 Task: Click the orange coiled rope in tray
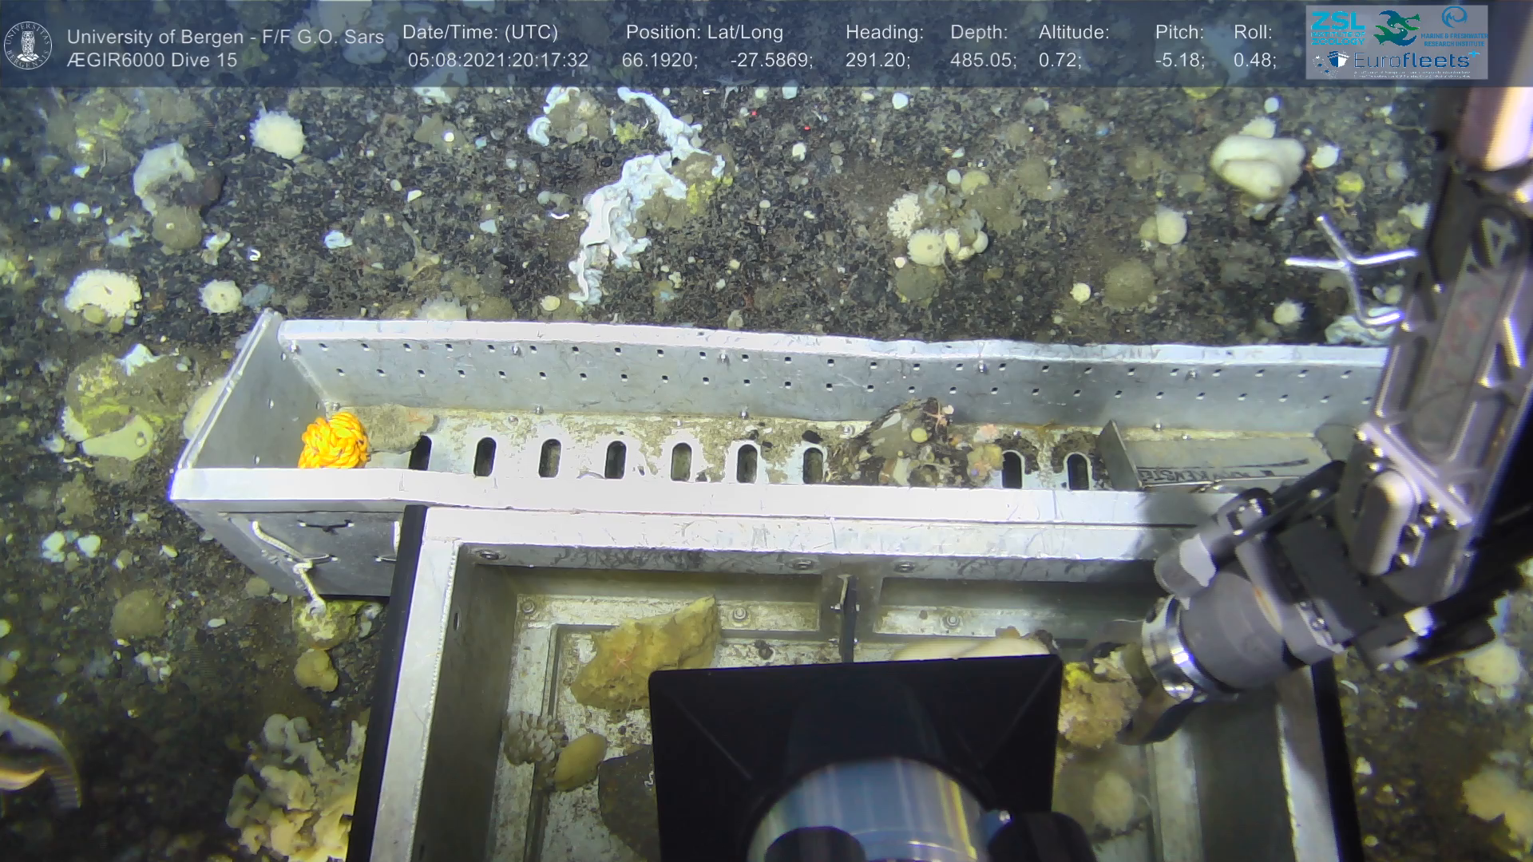[334, 441]
